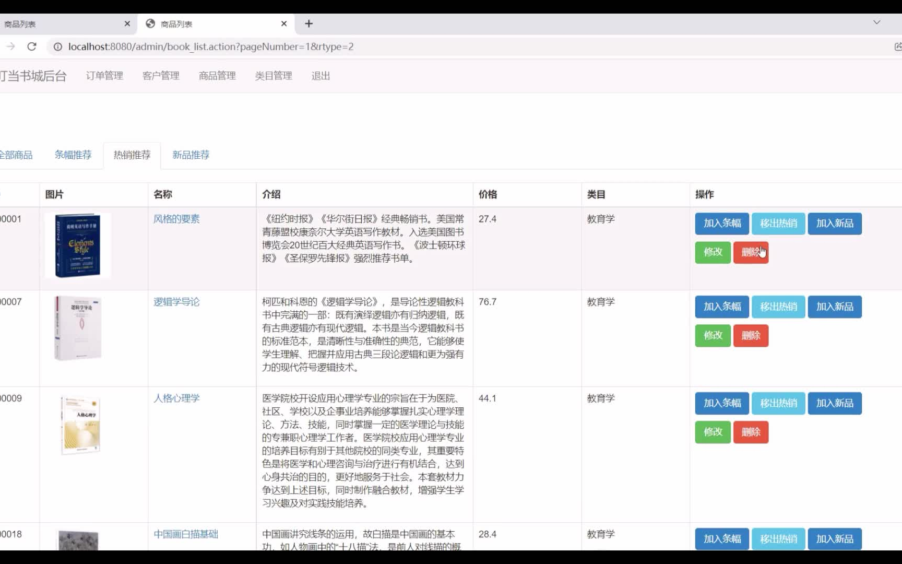Open the 人格心理学 book link
The image size is (902, 564).
(x=176, y=398)
